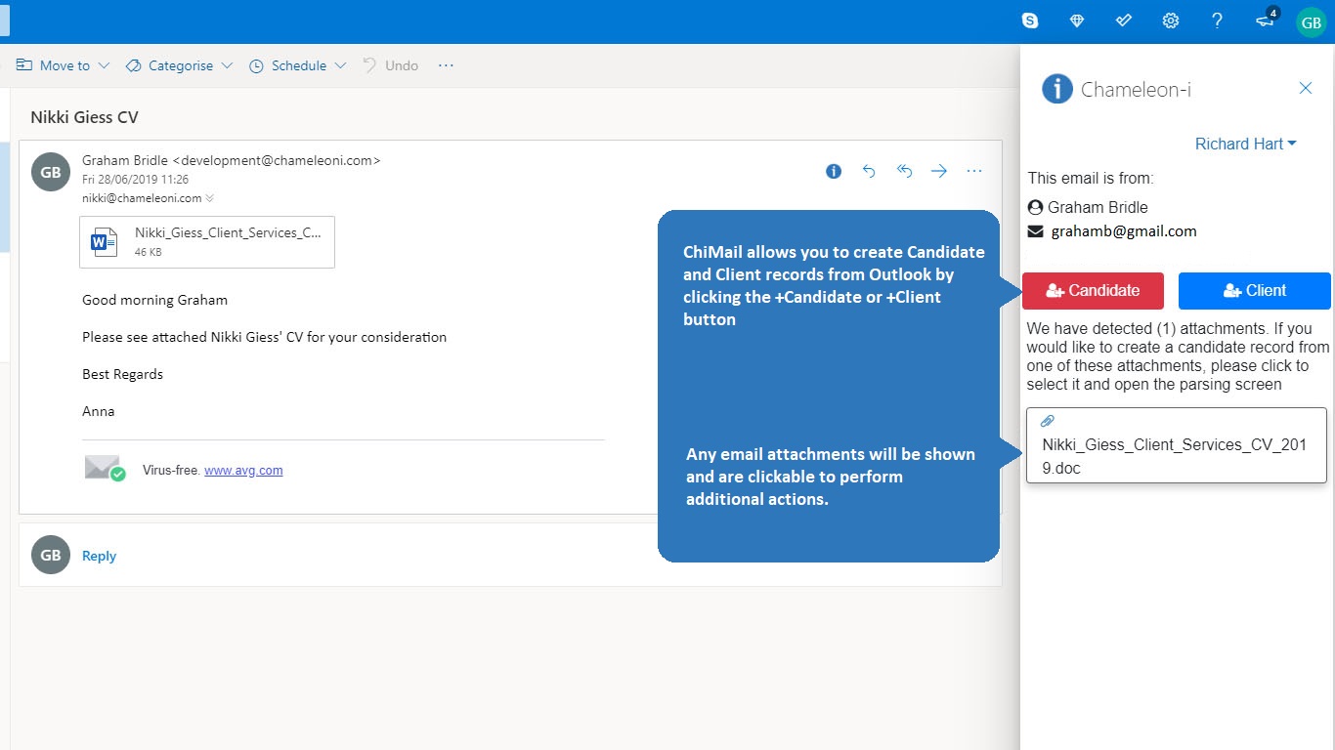Screen dimensions: 1335x750
Task: Reply to the email using the arrow icon
Action: [x=869, y=171]
